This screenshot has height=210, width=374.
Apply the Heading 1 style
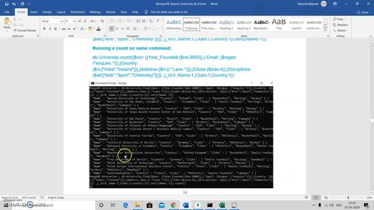[226, 24]
